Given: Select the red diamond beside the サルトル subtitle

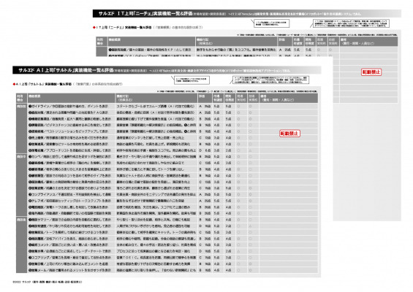Looking at the screenshot, I should click(14, 84).
